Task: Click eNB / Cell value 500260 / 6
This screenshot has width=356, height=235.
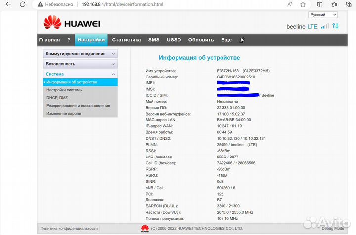Action: 226,188
